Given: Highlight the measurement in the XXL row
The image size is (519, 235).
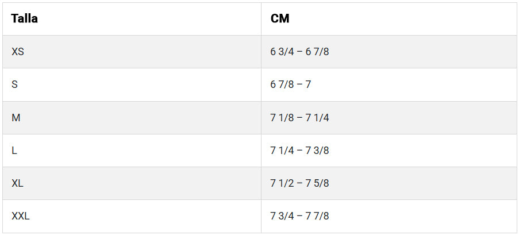Looking at the screenshot, I should (299, 216).
